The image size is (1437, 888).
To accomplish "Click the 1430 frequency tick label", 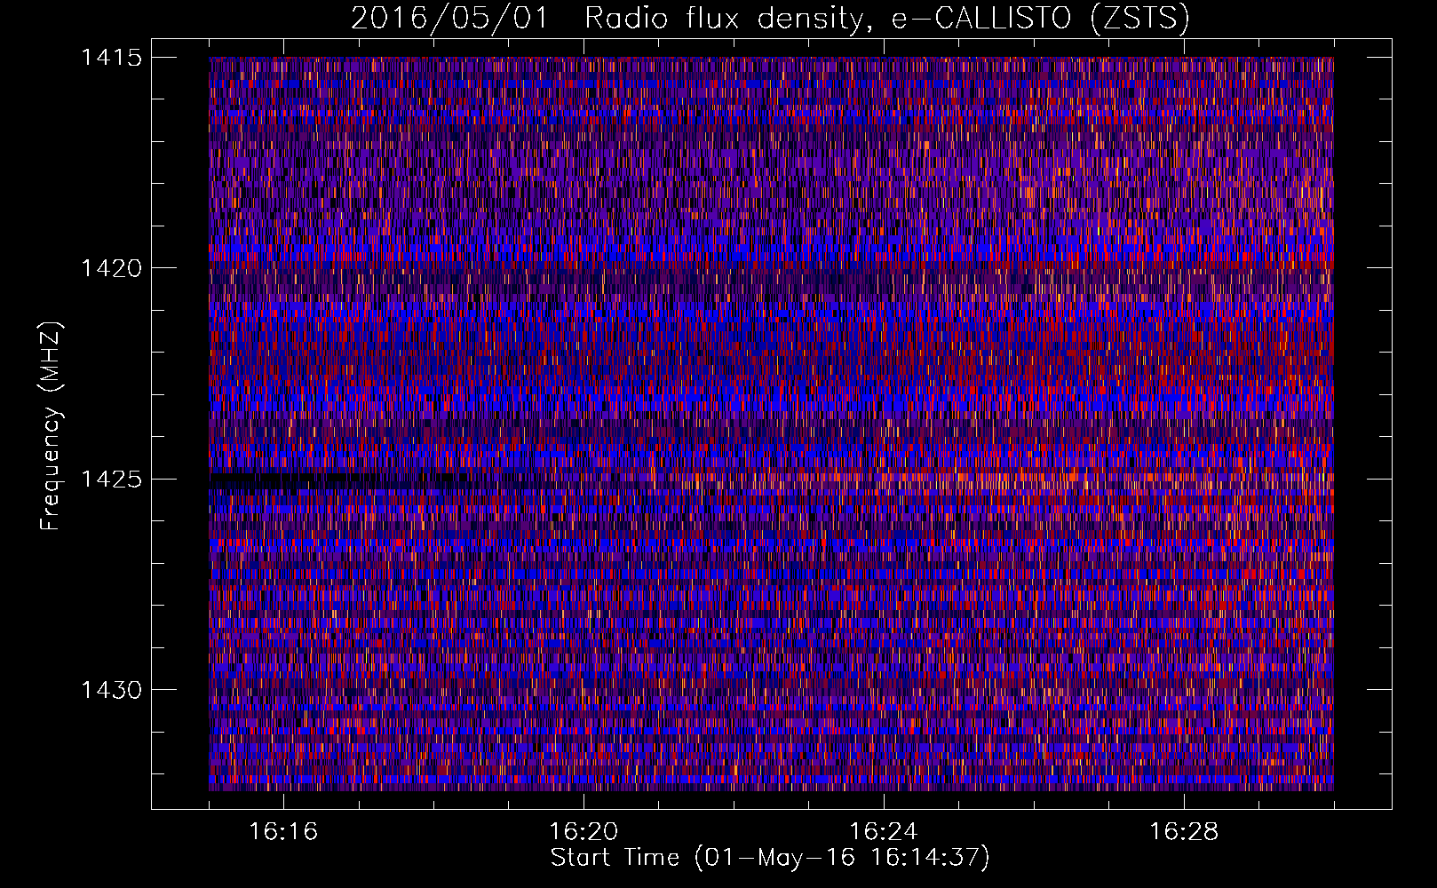I will 111,690.
